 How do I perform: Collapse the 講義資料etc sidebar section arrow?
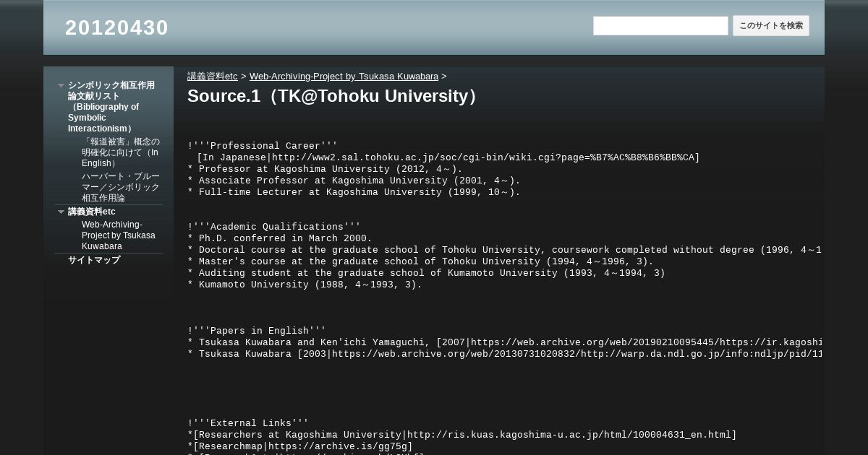tap(61, 212)
